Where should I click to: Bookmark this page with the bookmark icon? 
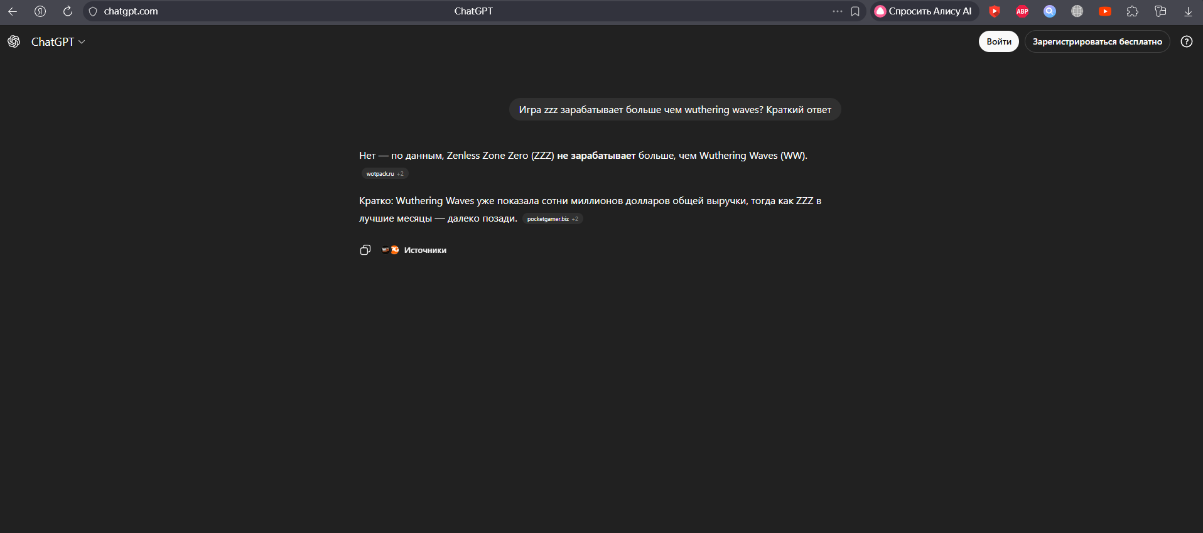click(x=855, y=11)
